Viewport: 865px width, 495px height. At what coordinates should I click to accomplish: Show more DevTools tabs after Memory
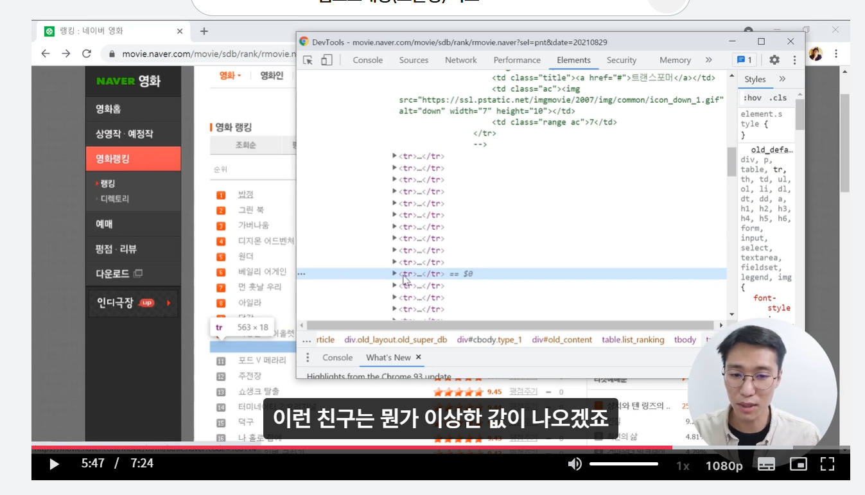coord(709,60)
